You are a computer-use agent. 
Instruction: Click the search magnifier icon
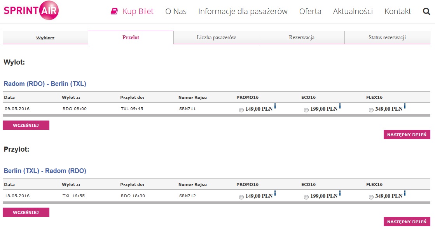point(426,11)
